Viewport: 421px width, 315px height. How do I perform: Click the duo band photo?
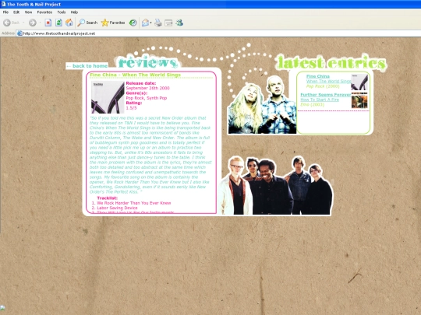click(x=262, y=105)
